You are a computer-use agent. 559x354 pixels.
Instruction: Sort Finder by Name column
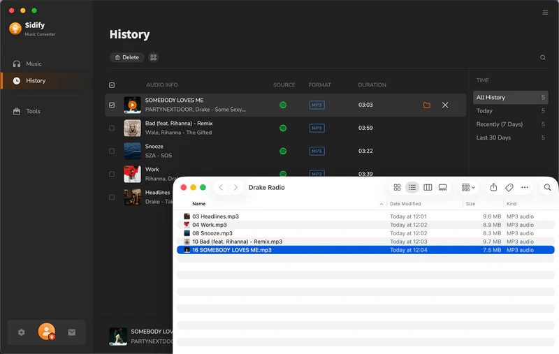pos(199,204)
